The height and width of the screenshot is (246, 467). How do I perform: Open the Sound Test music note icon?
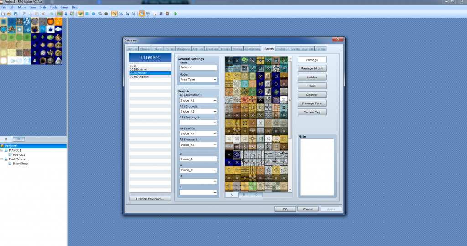pos(161,14)
